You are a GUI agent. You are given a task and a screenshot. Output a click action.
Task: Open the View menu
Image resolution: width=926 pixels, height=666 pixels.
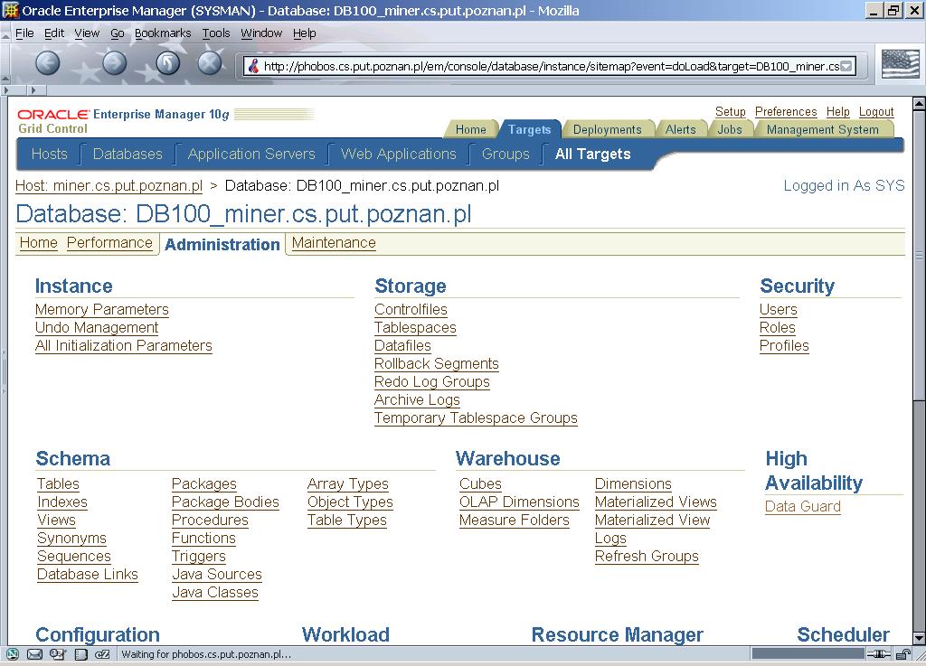pos(87,33)
